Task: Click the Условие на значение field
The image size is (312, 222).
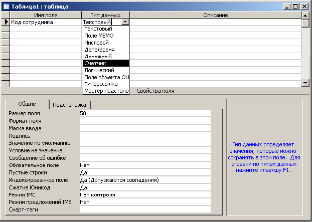Action: pyautogui.click(x=145, y=150)
